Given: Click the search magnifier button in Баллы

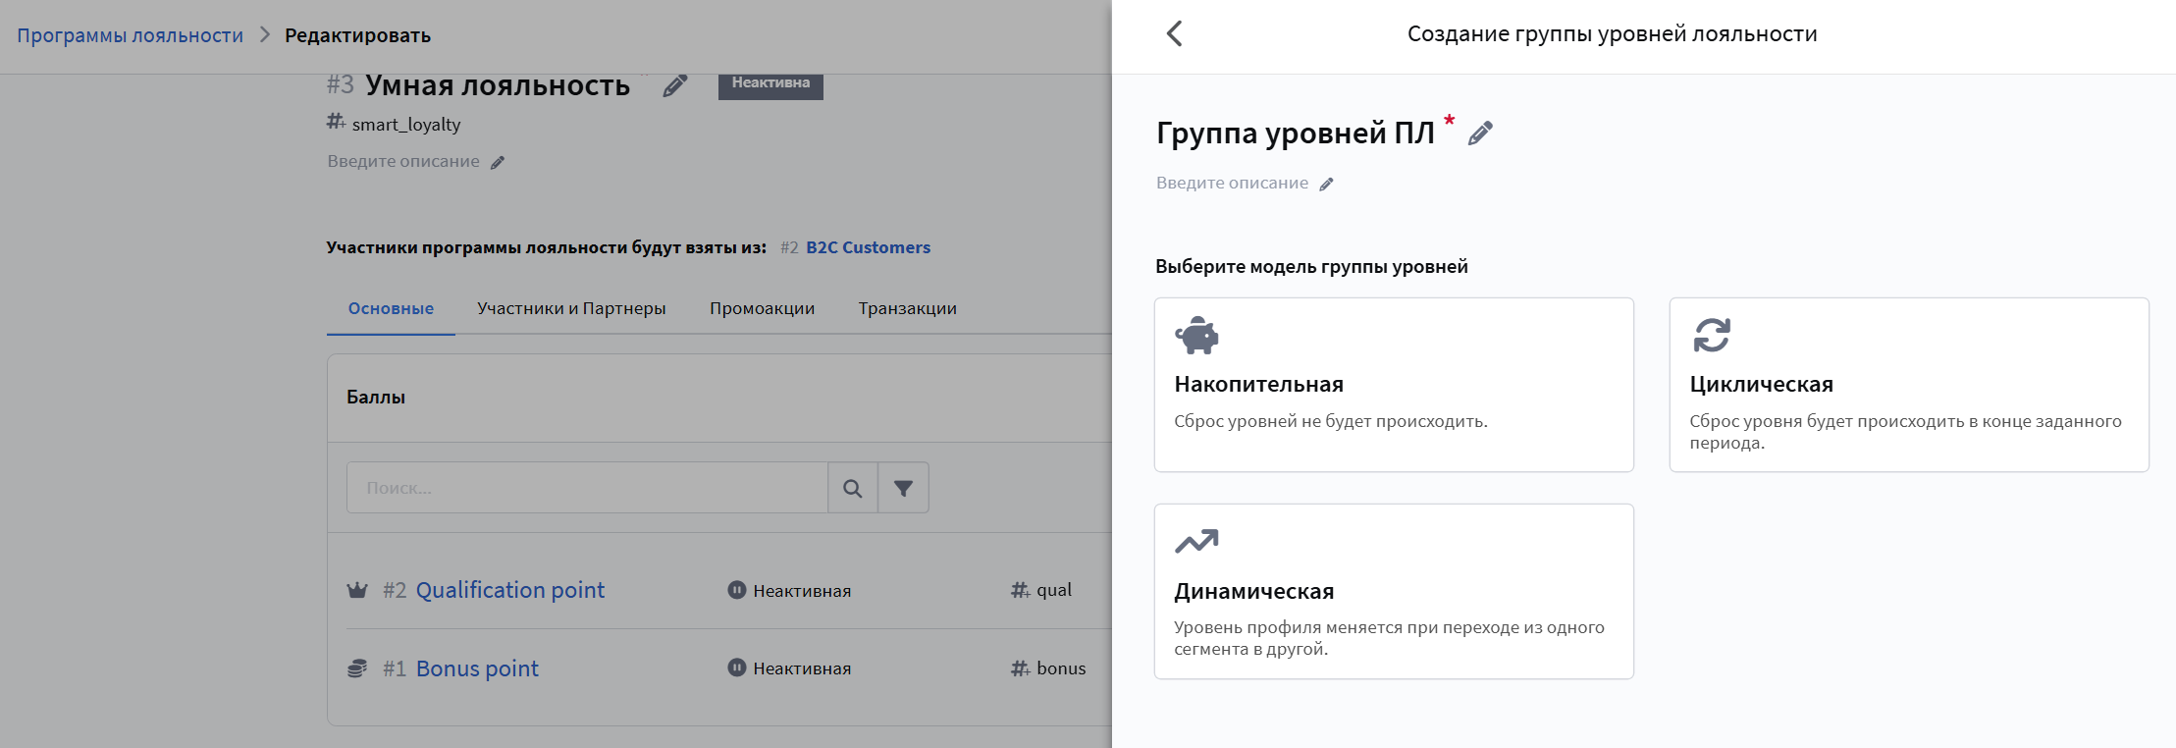Looking at the screenshot, I should tap(853, 488).
